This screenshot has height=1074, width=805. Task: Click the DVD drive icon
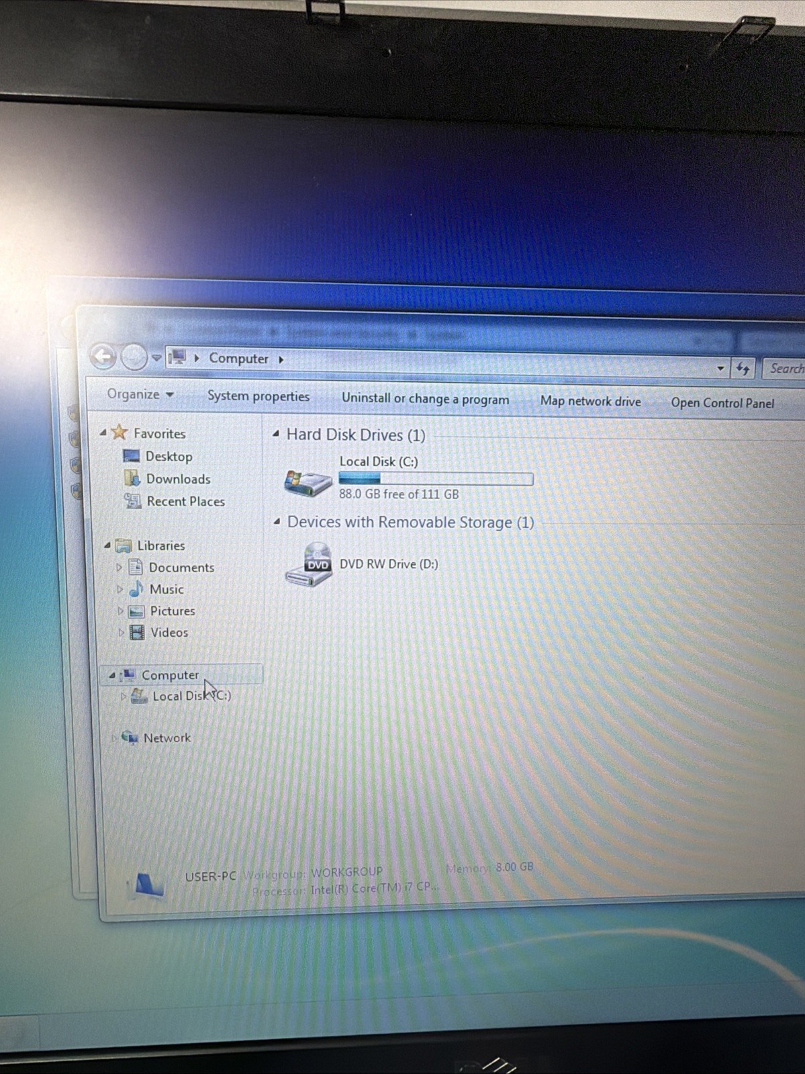tap(309, 565)
